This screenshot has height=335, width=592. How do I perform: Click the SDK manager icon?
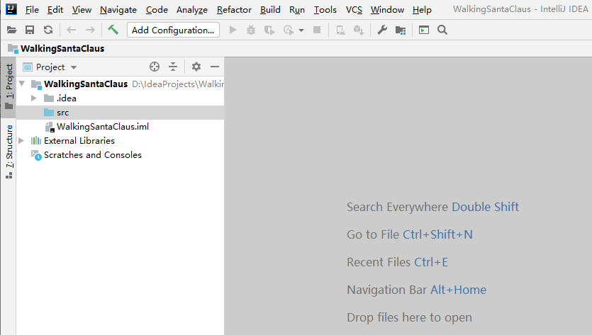pyautogui.click(x=358, y=30)
